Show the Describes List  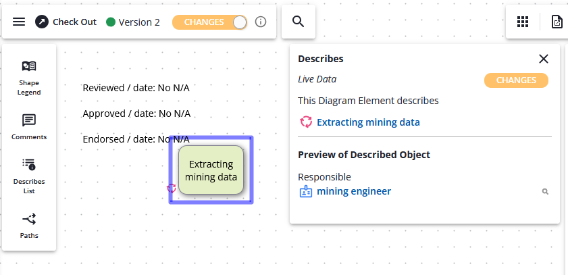tap(29, 174)
